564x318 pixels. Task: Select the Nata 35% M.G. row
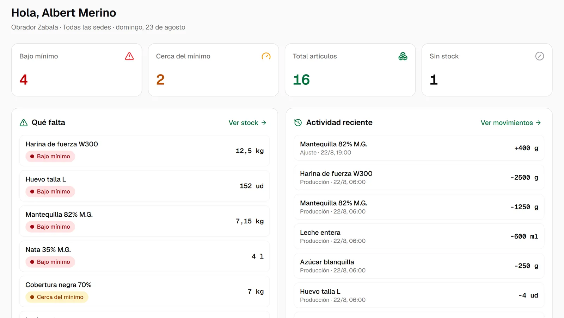click(145, 256)
